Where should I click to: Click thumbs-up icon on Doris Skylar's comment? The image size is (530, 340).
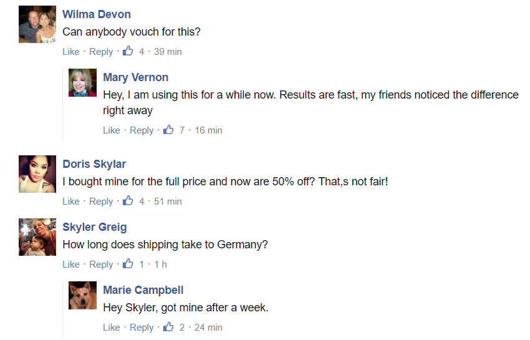click(128, 201)
